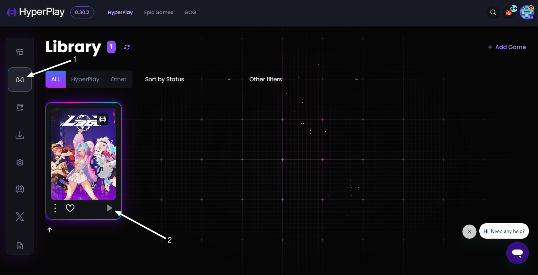Open the purple chat support button
Image resolution: width=538 pixels, height=275 pixels.
517,253
